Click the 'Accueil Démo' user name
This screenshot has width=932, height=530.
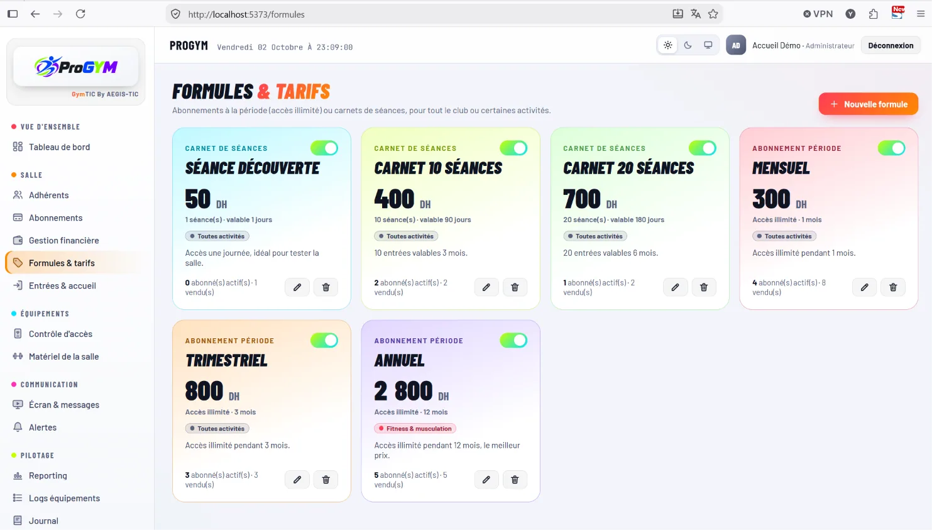click(776, 45)
